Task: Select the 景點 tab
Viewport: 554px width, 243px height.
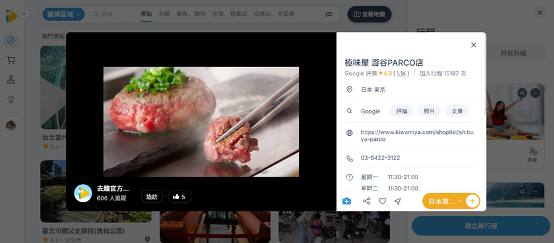Action: click(x=146, y=14)
